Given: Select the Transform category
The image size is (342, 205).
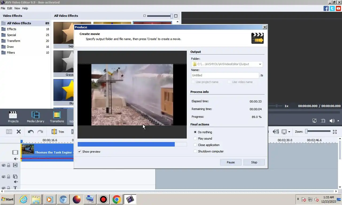Looking at the screenshot, I should click(25, 41).
